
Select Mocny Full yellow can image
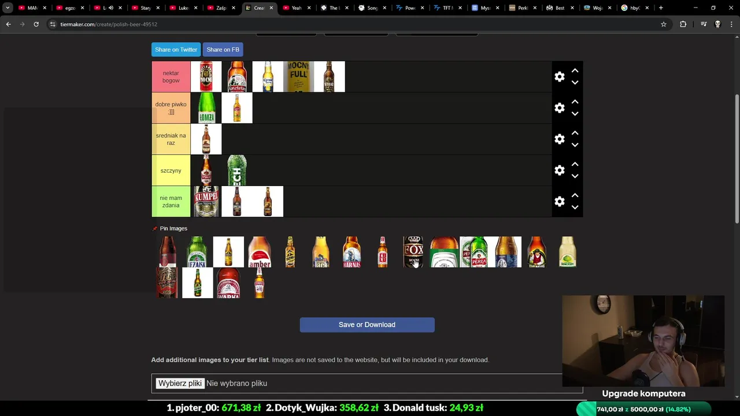tap(299, 77)
